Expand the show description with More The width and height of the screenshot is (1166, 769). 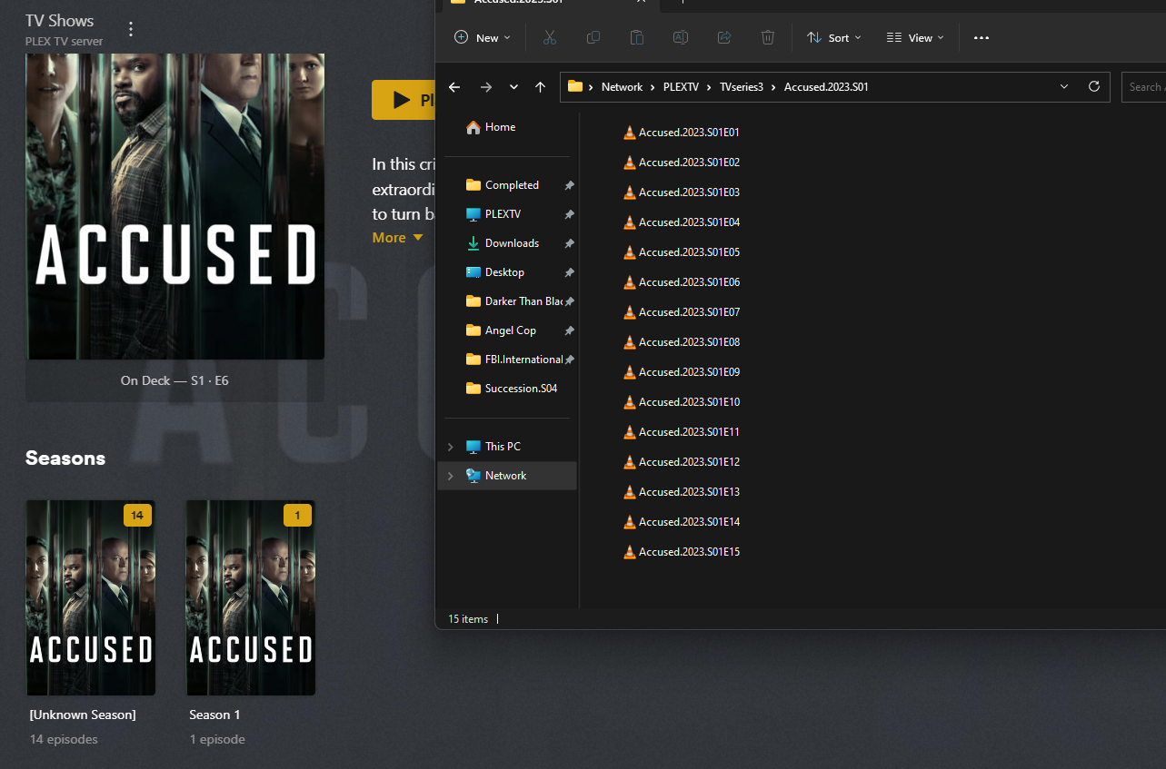click(x=397, y=238)
